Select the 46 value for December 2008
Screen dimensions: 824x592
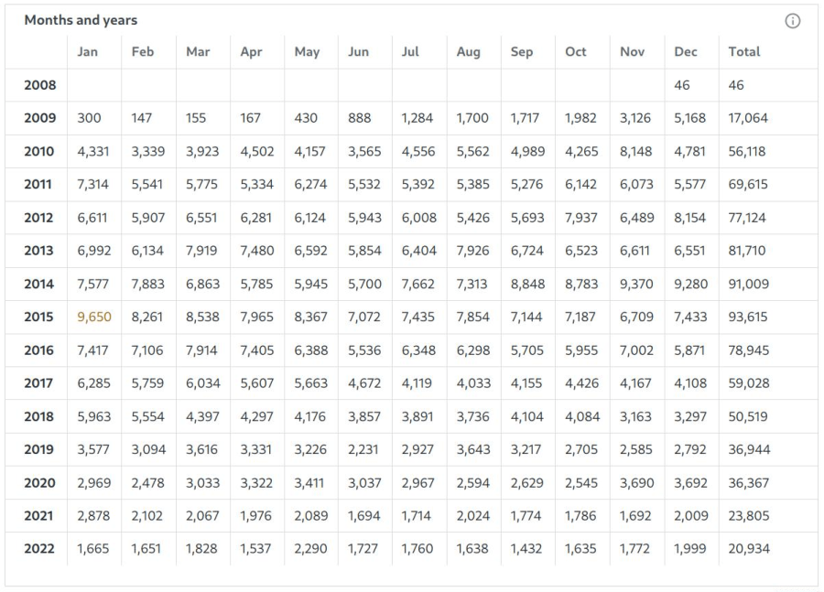pyautogui.click(x=682, y=84)
